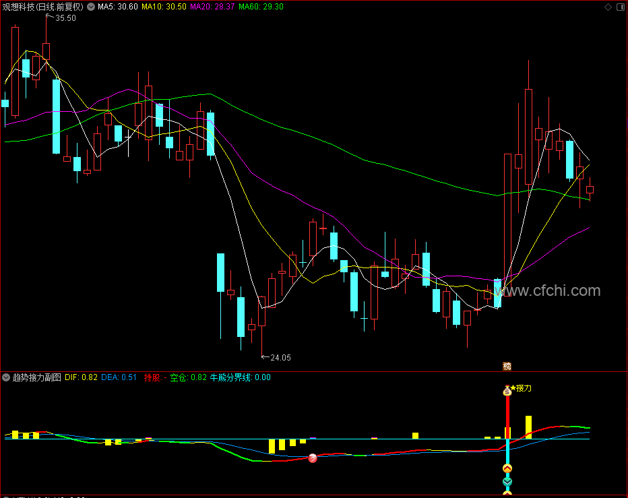This screenshot has width=628, height=498.
Task: Click the 趋势接力副图 indicator name
Action: [37, 377]
